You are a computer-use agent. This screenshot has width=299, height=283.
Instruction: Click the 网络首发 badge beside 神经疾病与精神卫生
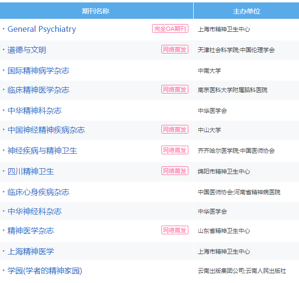tap(175, 150)
